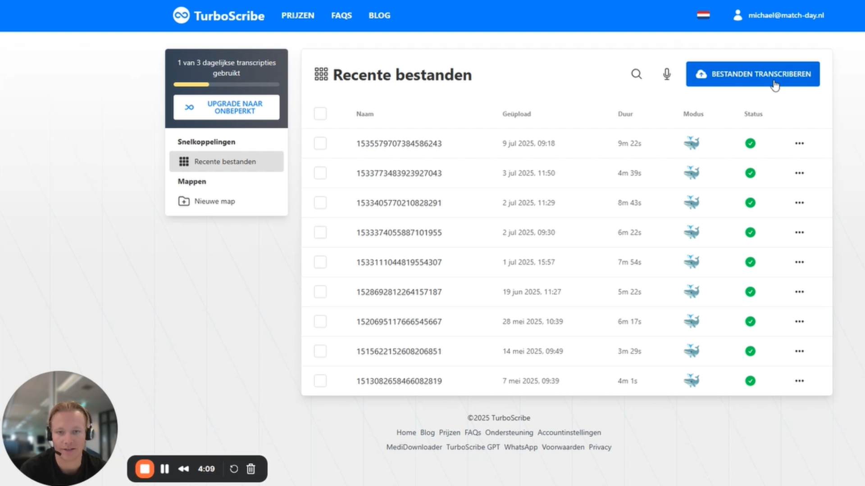
Task: Open the Accountinstellingen footer link
Action: point(569,432)
